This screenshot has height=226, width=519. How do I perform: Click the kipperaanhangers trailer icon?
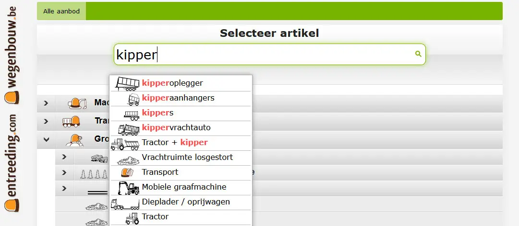pyautogui.click(x=133, y=99)
